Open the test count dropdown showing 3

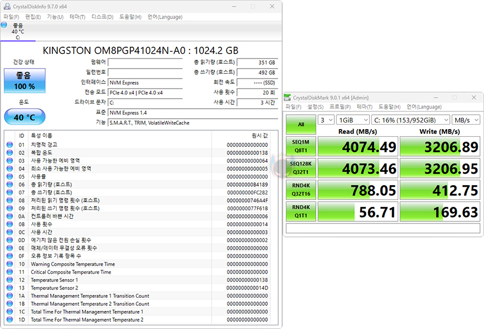pyautogui.click(x=326, y=120)
